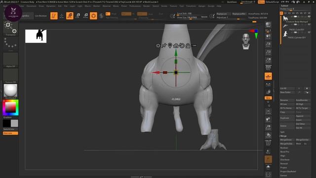Click the Rename subtool button
316x178 pixels.
click(287, 100)
